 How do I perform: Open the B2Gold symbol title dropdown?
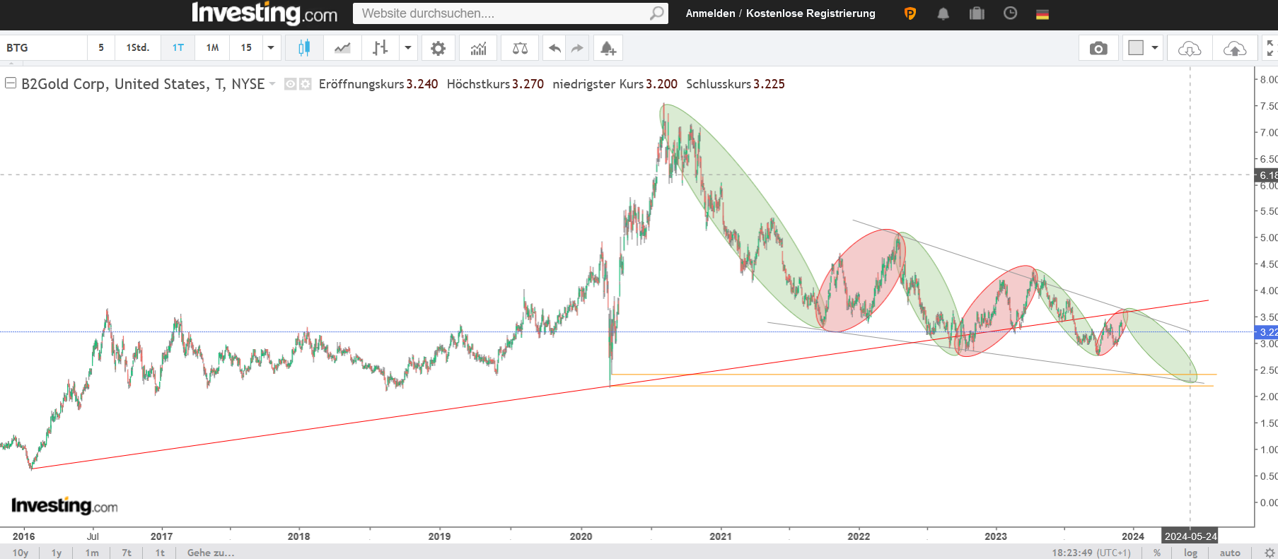(x=272, y=84)
